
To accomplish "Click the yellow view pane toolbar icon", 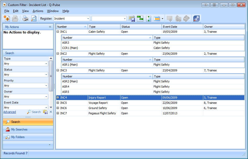I will tap(157, 19).
